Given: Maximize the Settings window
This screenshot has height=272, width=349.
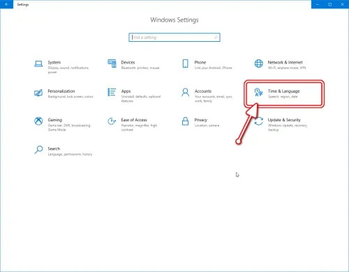Looking at the screenshot, I should pos(330,4).
